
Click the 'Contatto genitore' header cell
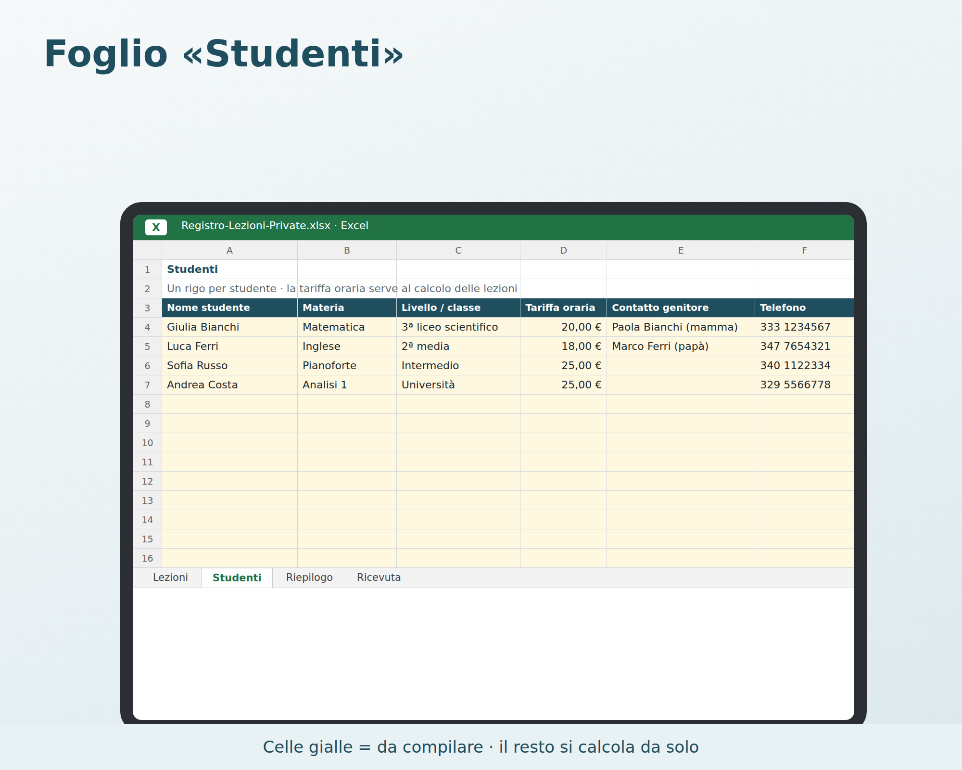[681, 308]
